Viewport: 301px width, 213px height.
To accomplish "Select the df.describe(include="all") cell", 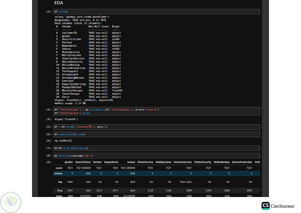I will [157, 156].
